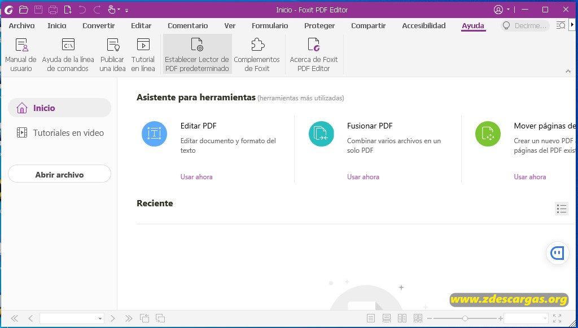
Task: Open Tutoriales en video in sidebar
Action: (x=59, y=132)
